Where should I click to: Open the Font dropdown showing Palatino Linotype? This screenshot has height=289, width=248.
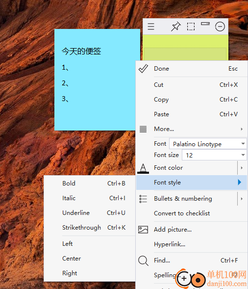[208, 144]
